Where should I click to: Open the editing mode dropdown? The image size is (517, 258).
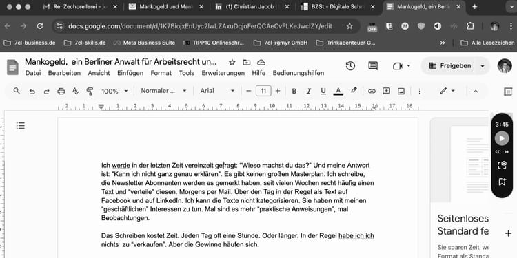coord(447,91)
